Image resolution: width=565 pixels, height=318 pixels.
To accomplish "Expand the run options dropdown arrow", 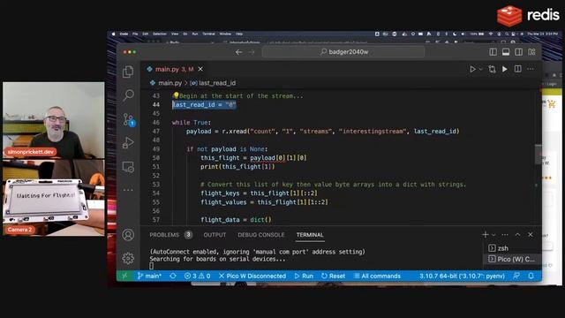I will pos(480,69).
